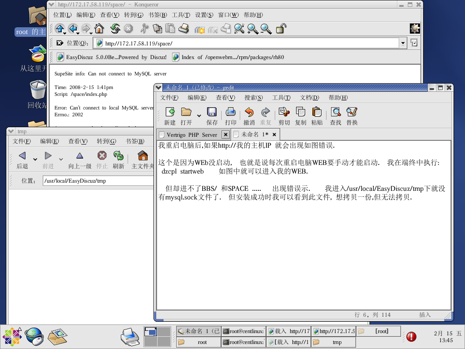
Task: Click Konqueror Back arrow icon
Action: pyautogui.click(x=73, y=29)
